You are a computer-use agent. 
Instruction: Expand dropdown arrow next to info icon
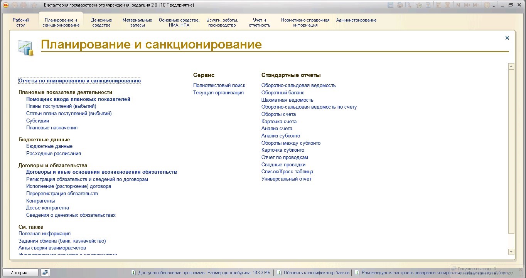[x=493, y=5]
